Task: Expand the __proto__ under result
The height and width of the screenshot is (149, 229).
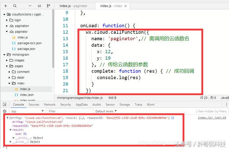Action: [14, 138]
